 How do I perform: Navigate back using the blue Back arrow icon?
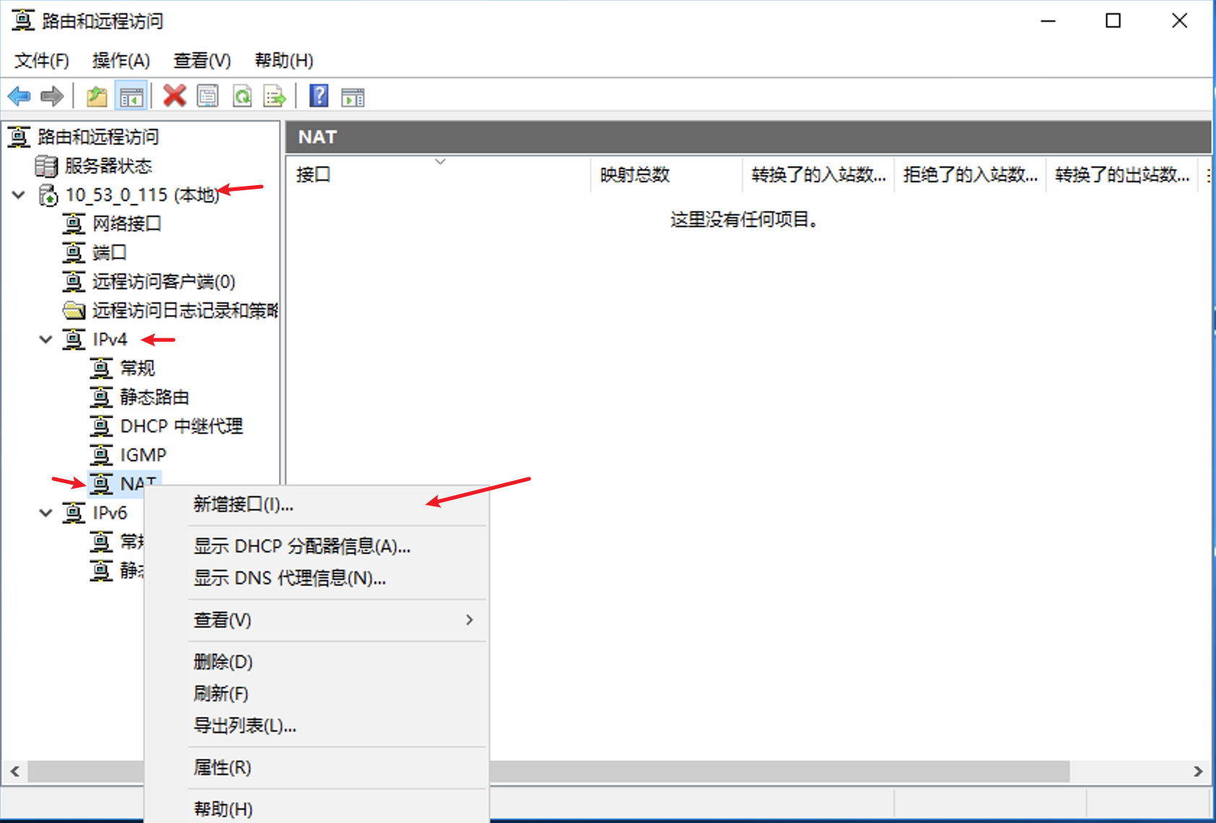click(18, 95)
